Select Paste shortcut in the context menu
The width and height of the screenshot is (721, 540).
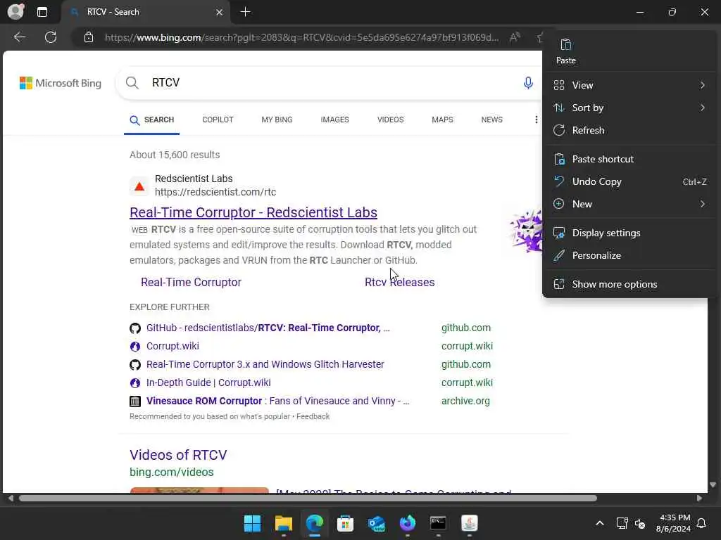629,159
